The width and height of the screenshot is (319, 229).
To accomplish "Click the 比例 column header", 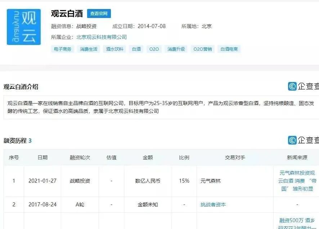I will click(184, 157).
